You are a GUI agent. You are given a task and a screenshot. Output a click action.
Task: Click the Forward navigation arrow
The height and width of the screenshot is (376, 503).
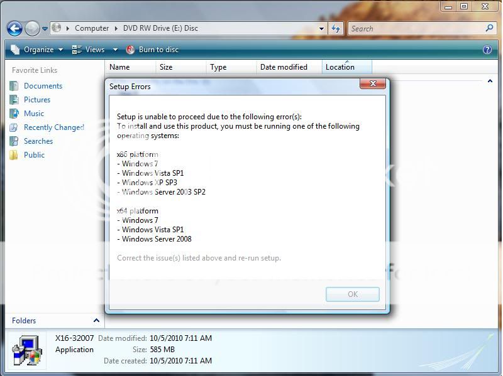(x=33, y=29)
